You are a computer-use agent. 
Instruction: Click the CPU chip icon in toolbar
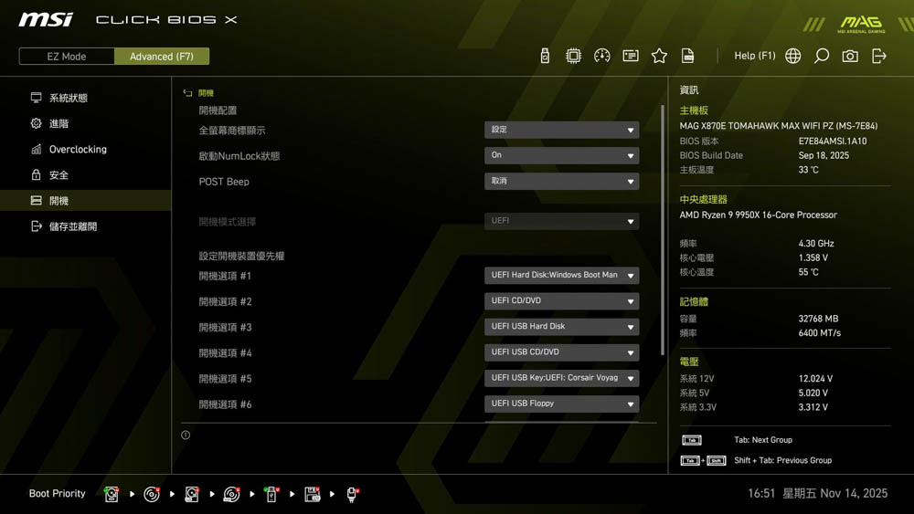tap(573, 56)
